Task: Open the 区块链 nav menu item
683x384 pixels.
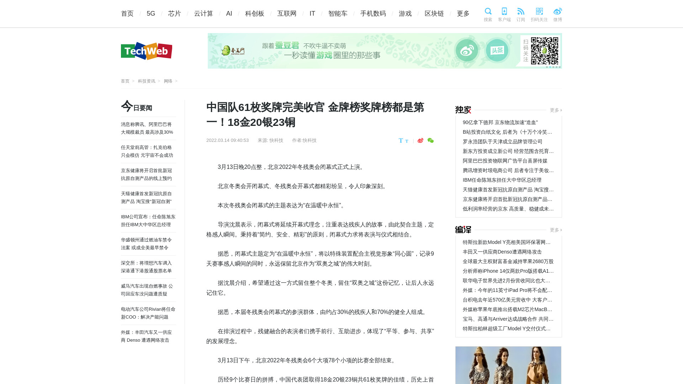Action: 434,14
